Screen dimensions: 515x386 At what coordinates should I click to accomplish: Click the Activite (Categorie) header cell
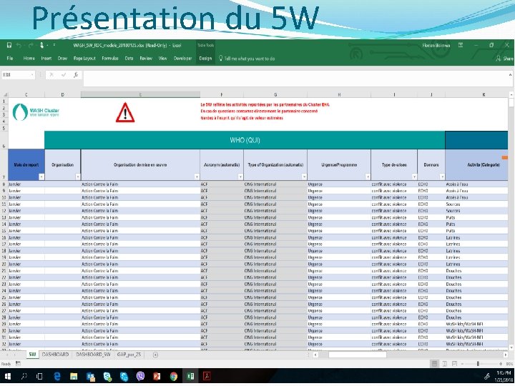coord(476,165)
